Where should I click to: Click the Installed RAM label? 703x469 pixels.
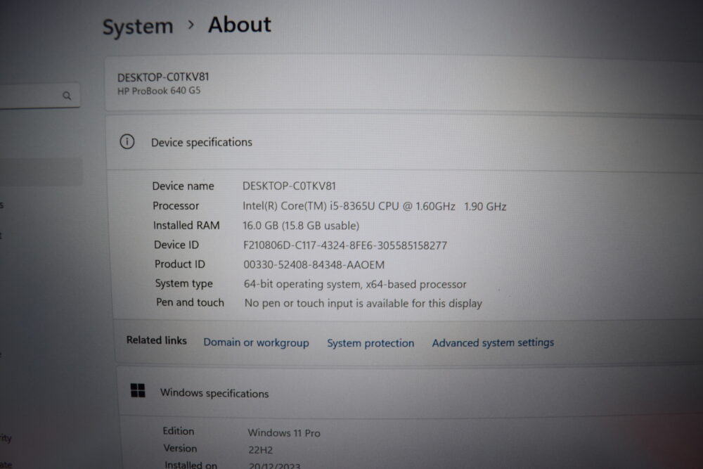click(x=186, y=225)
